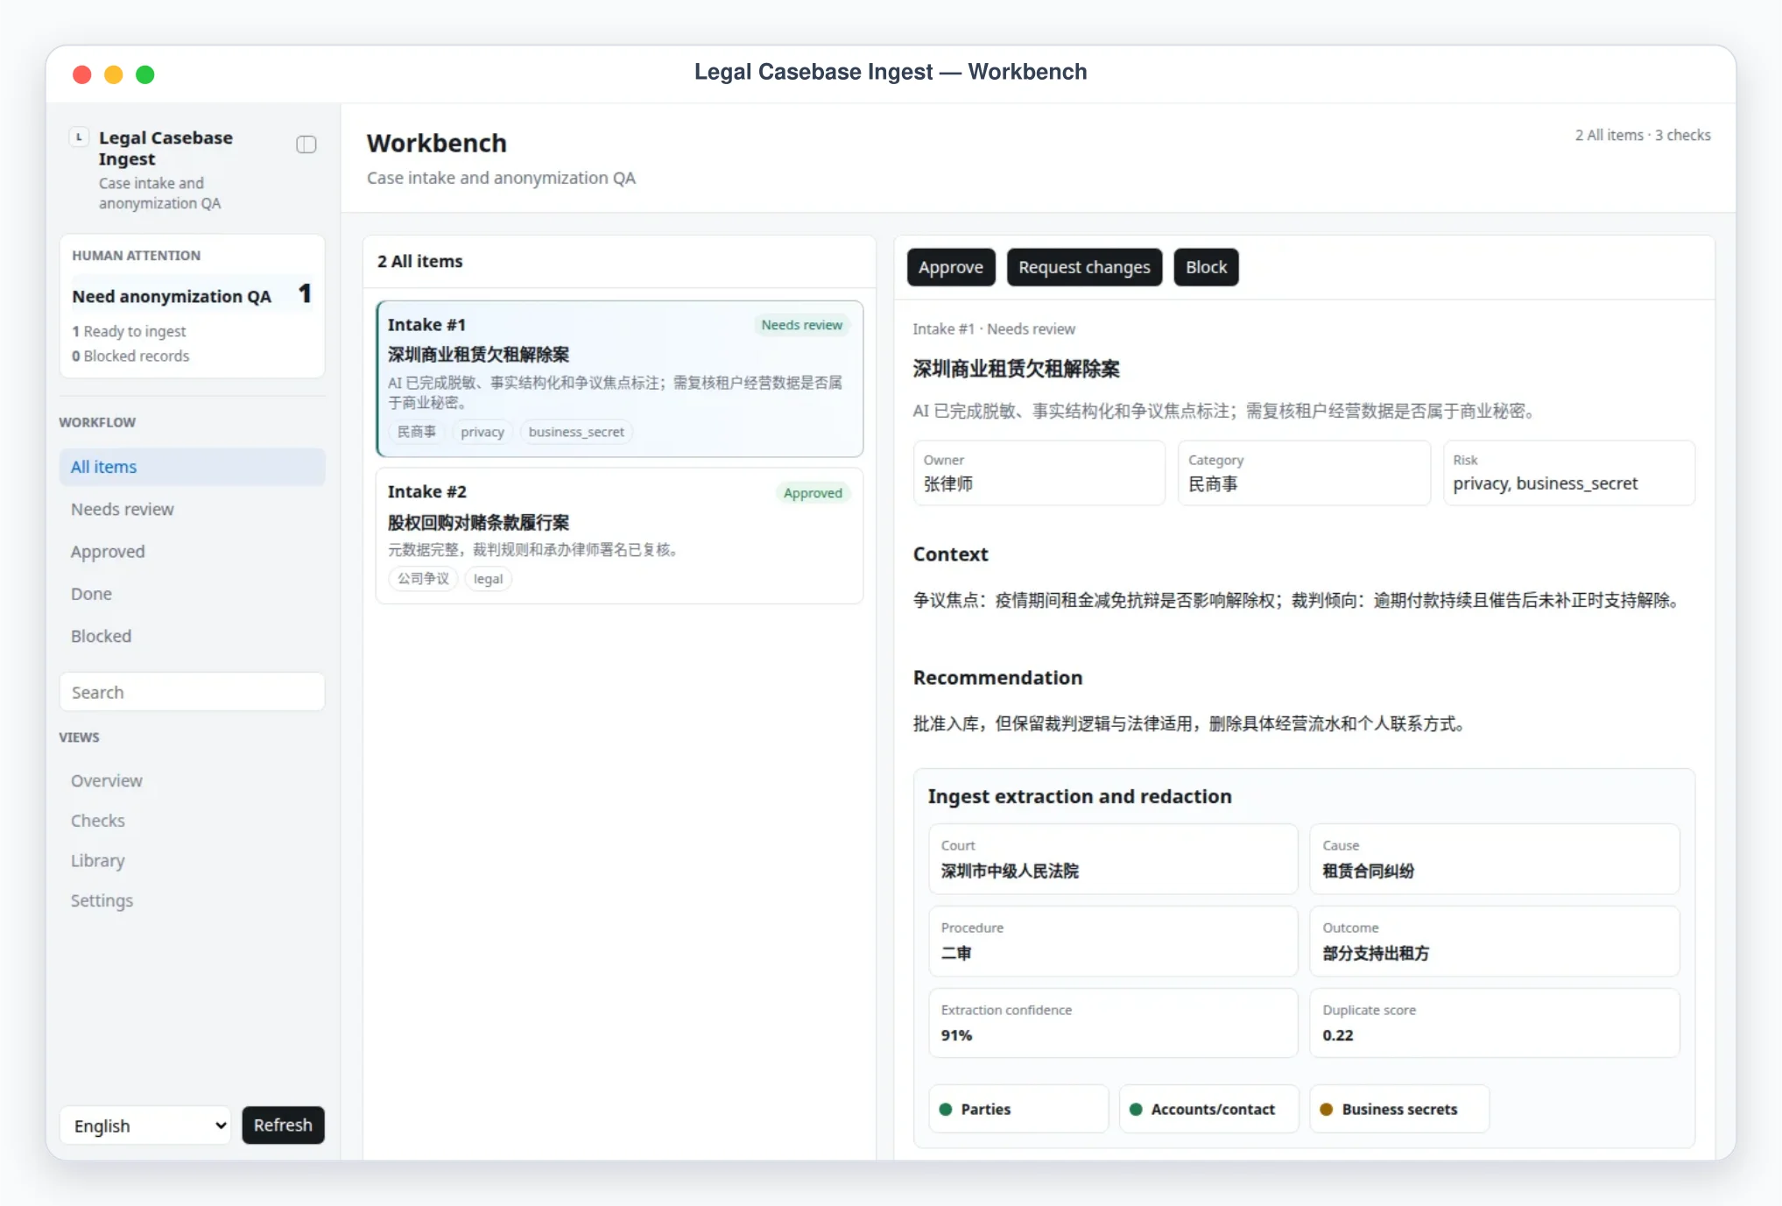Click the 2 All items list header
This screenshot has width=1782, height=1206.
coord(419,261)
